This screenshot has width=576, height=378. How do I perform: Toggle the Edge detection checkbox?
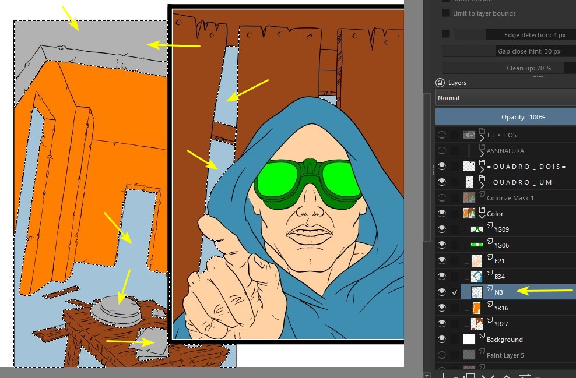(446, 34)
